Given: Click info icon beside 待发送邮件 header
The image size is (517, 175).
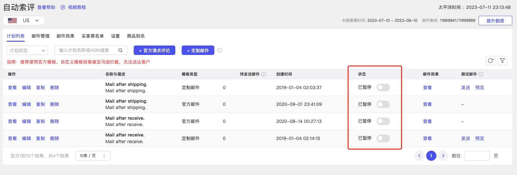Looking at the screenshot, I should click(x=264, y=74).
